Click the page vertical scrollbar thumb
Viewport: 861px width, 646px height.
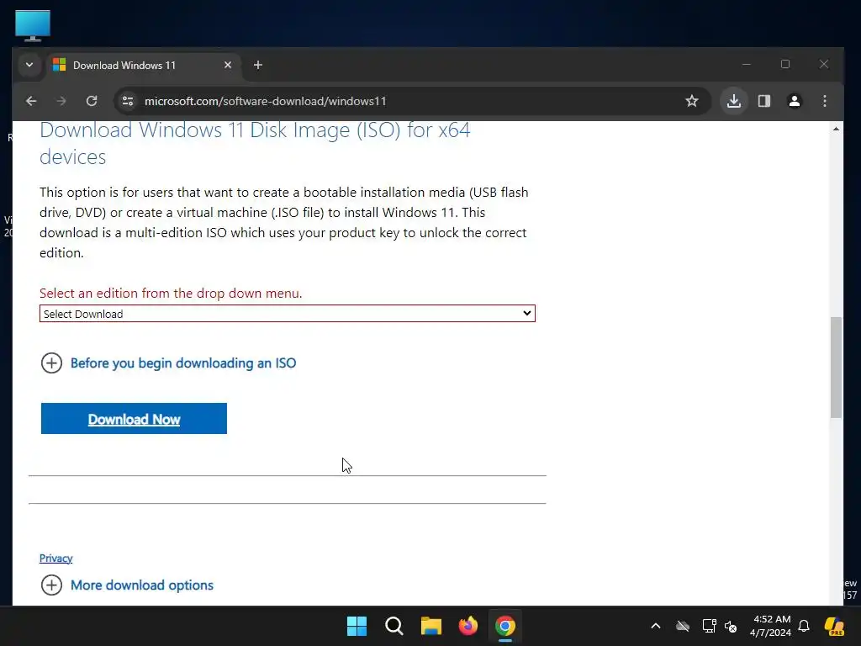point(836,368)
